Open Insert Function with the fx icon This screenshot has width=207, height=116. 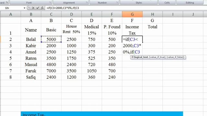pos(42,8)
